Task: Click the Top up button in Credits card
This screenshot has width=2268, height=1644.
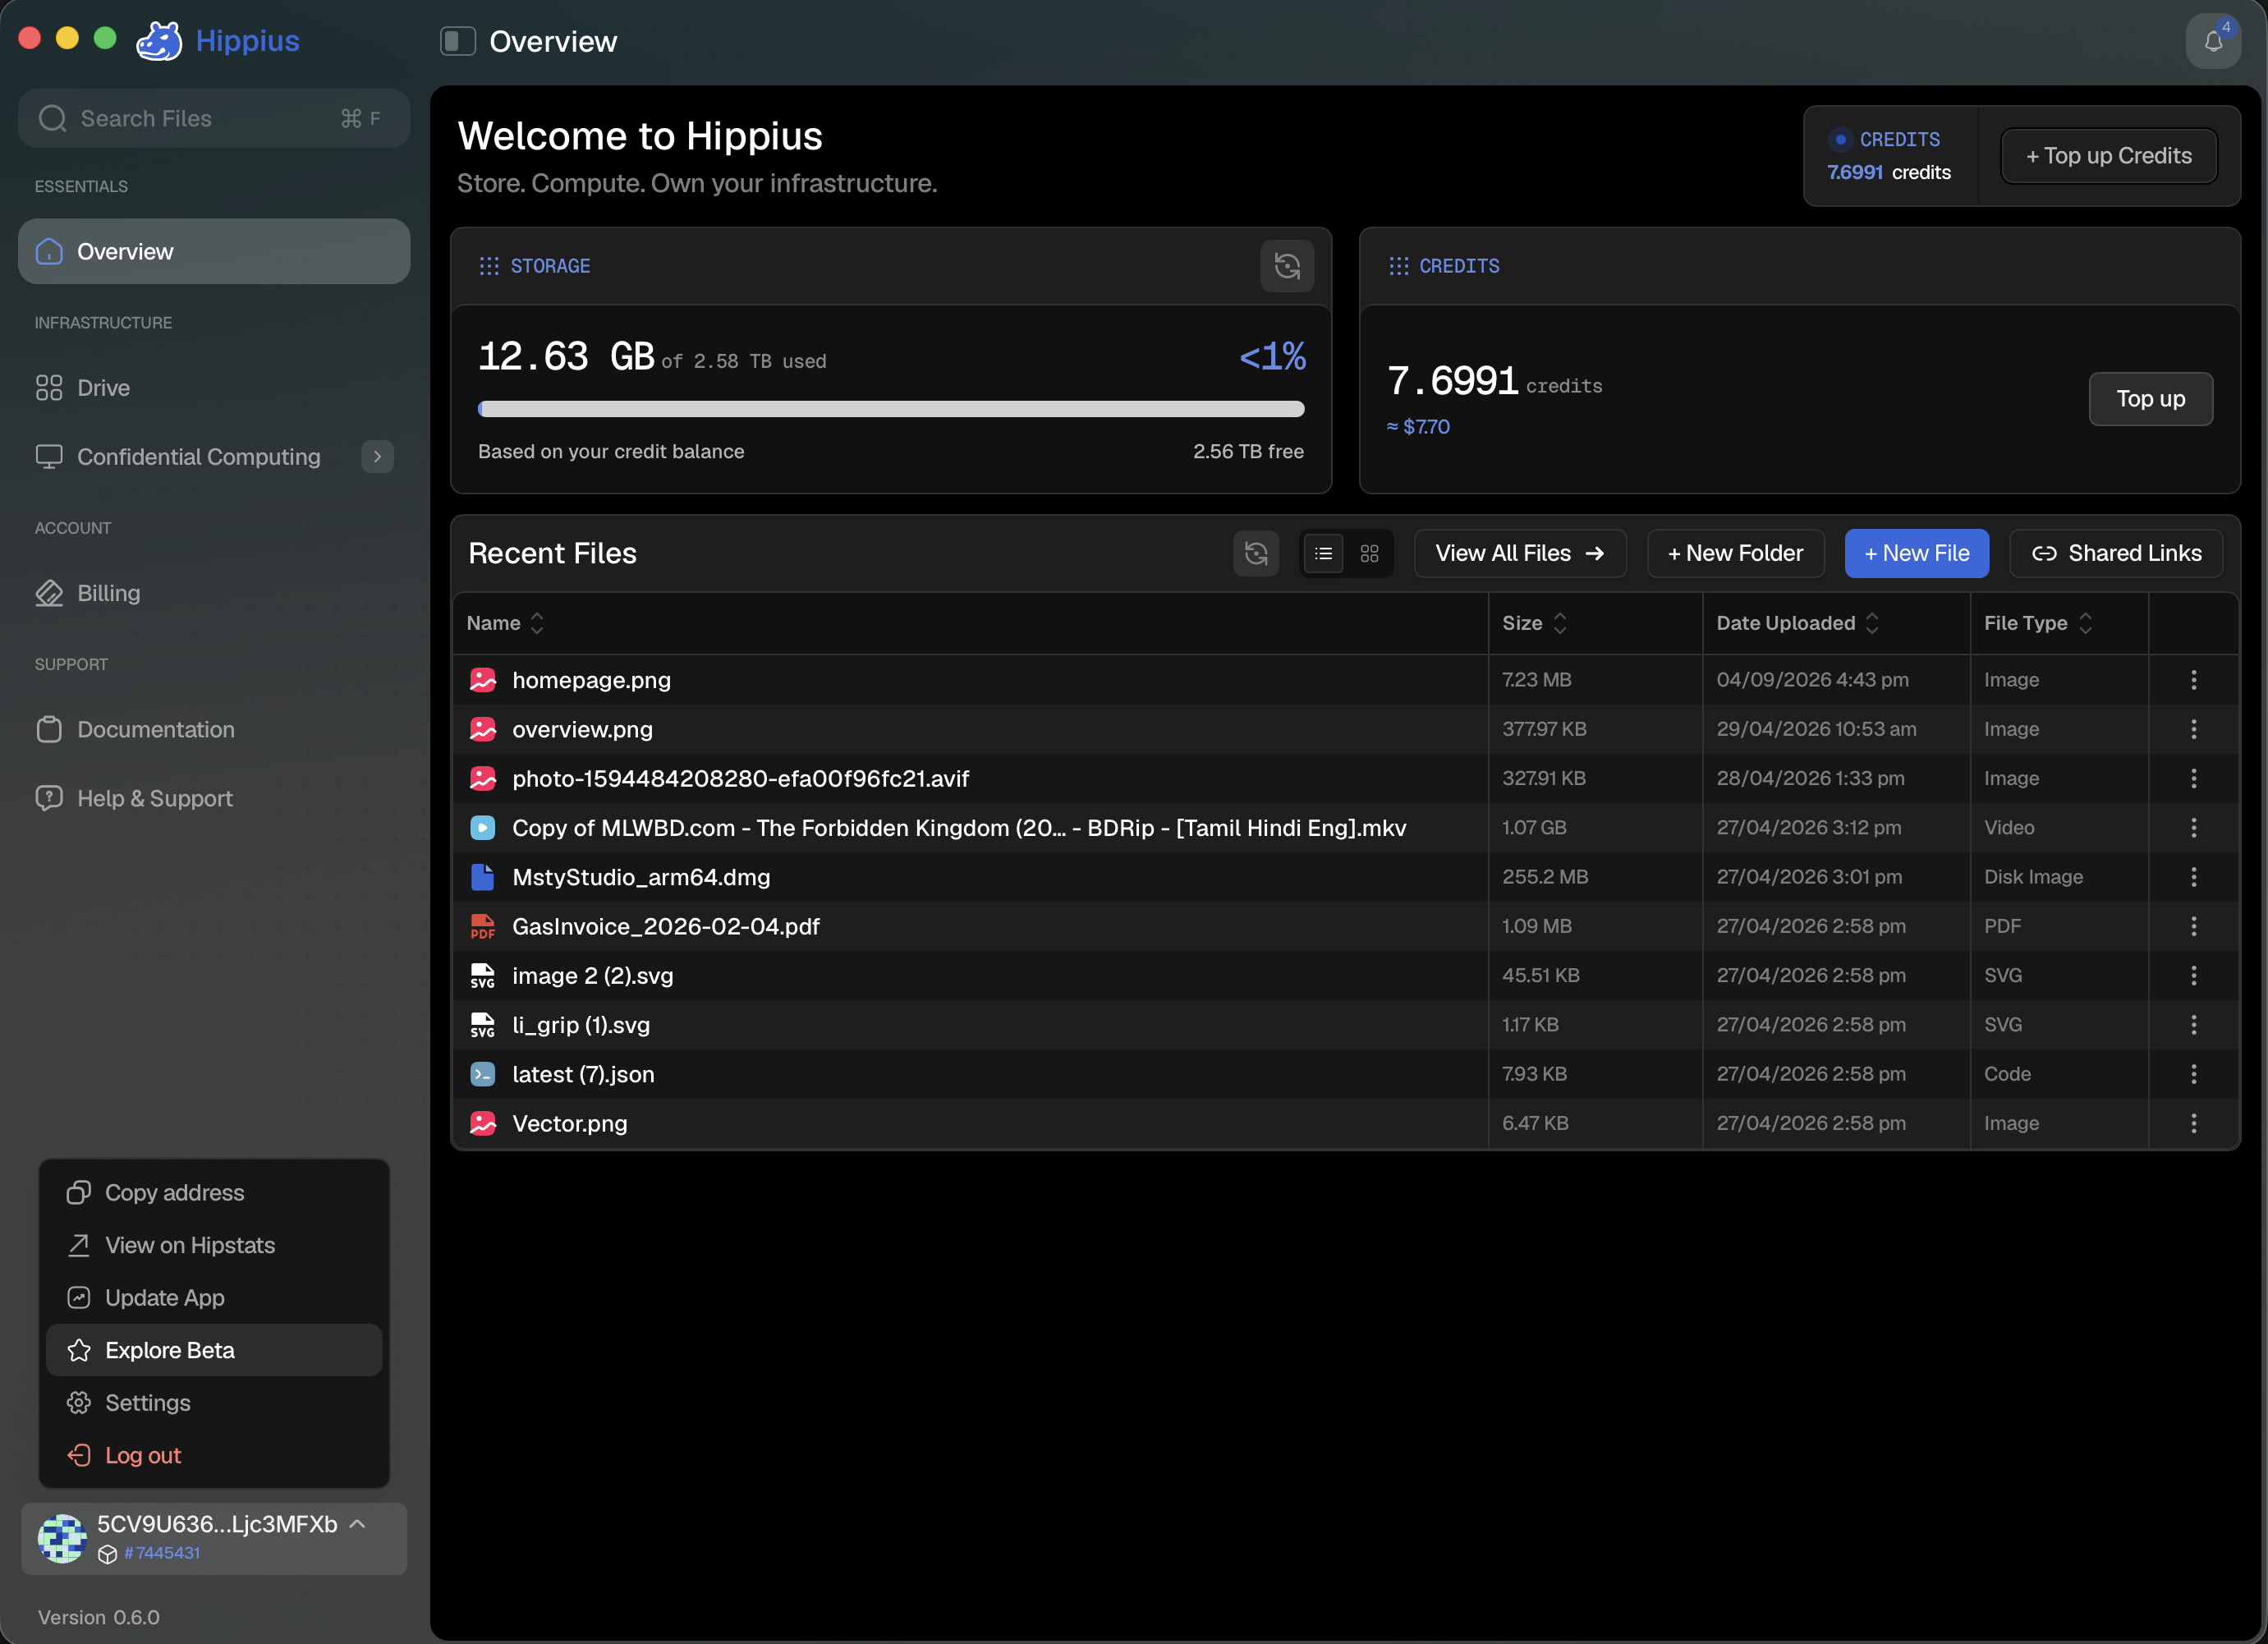Action: (2150, 399)
